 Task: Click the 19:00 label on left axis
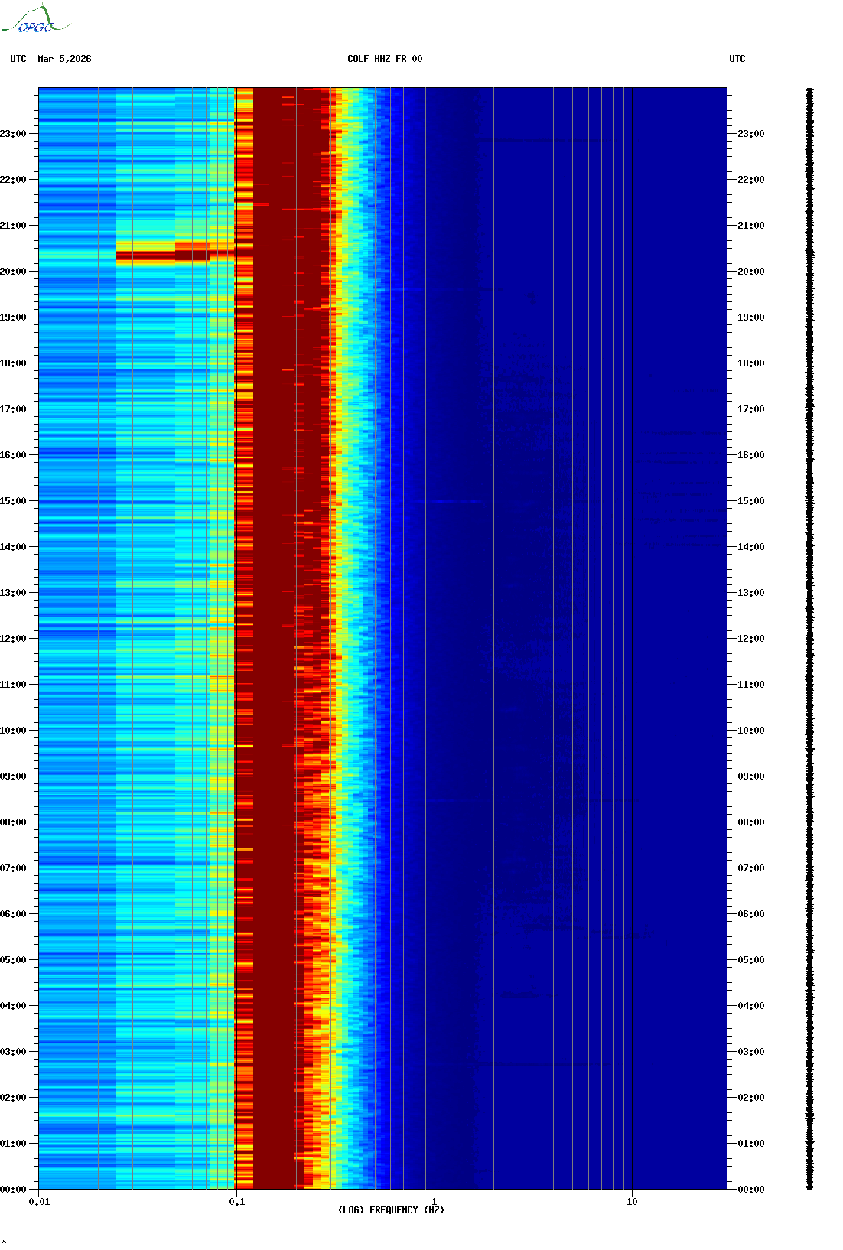[x=13, y=317]
